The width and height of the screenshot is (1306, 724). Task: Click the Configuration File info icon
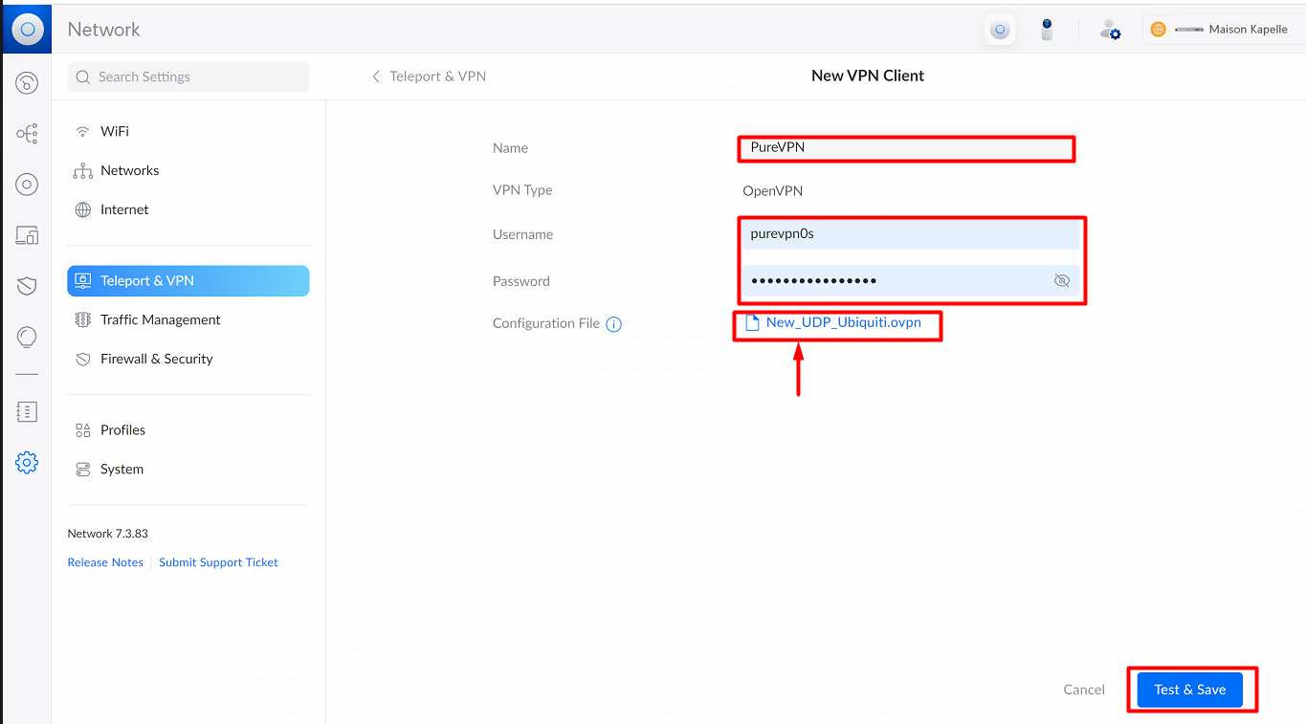(614, 324)
